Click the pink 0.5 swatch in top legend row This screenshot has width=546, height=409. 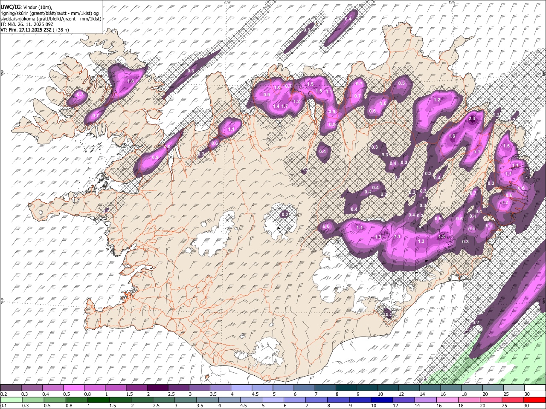tap(73, 388)
